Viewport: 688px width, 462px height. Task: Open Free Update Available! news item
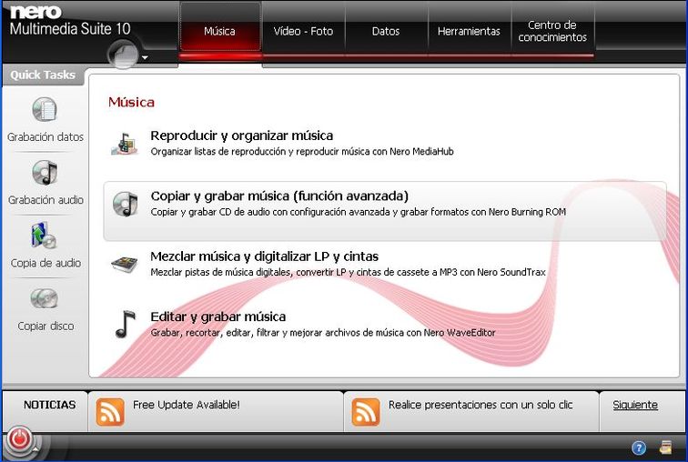click(x=187, y=405)
